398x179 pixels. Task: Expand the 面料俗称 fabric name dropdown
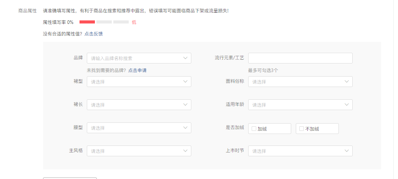(x=296, y=82)
